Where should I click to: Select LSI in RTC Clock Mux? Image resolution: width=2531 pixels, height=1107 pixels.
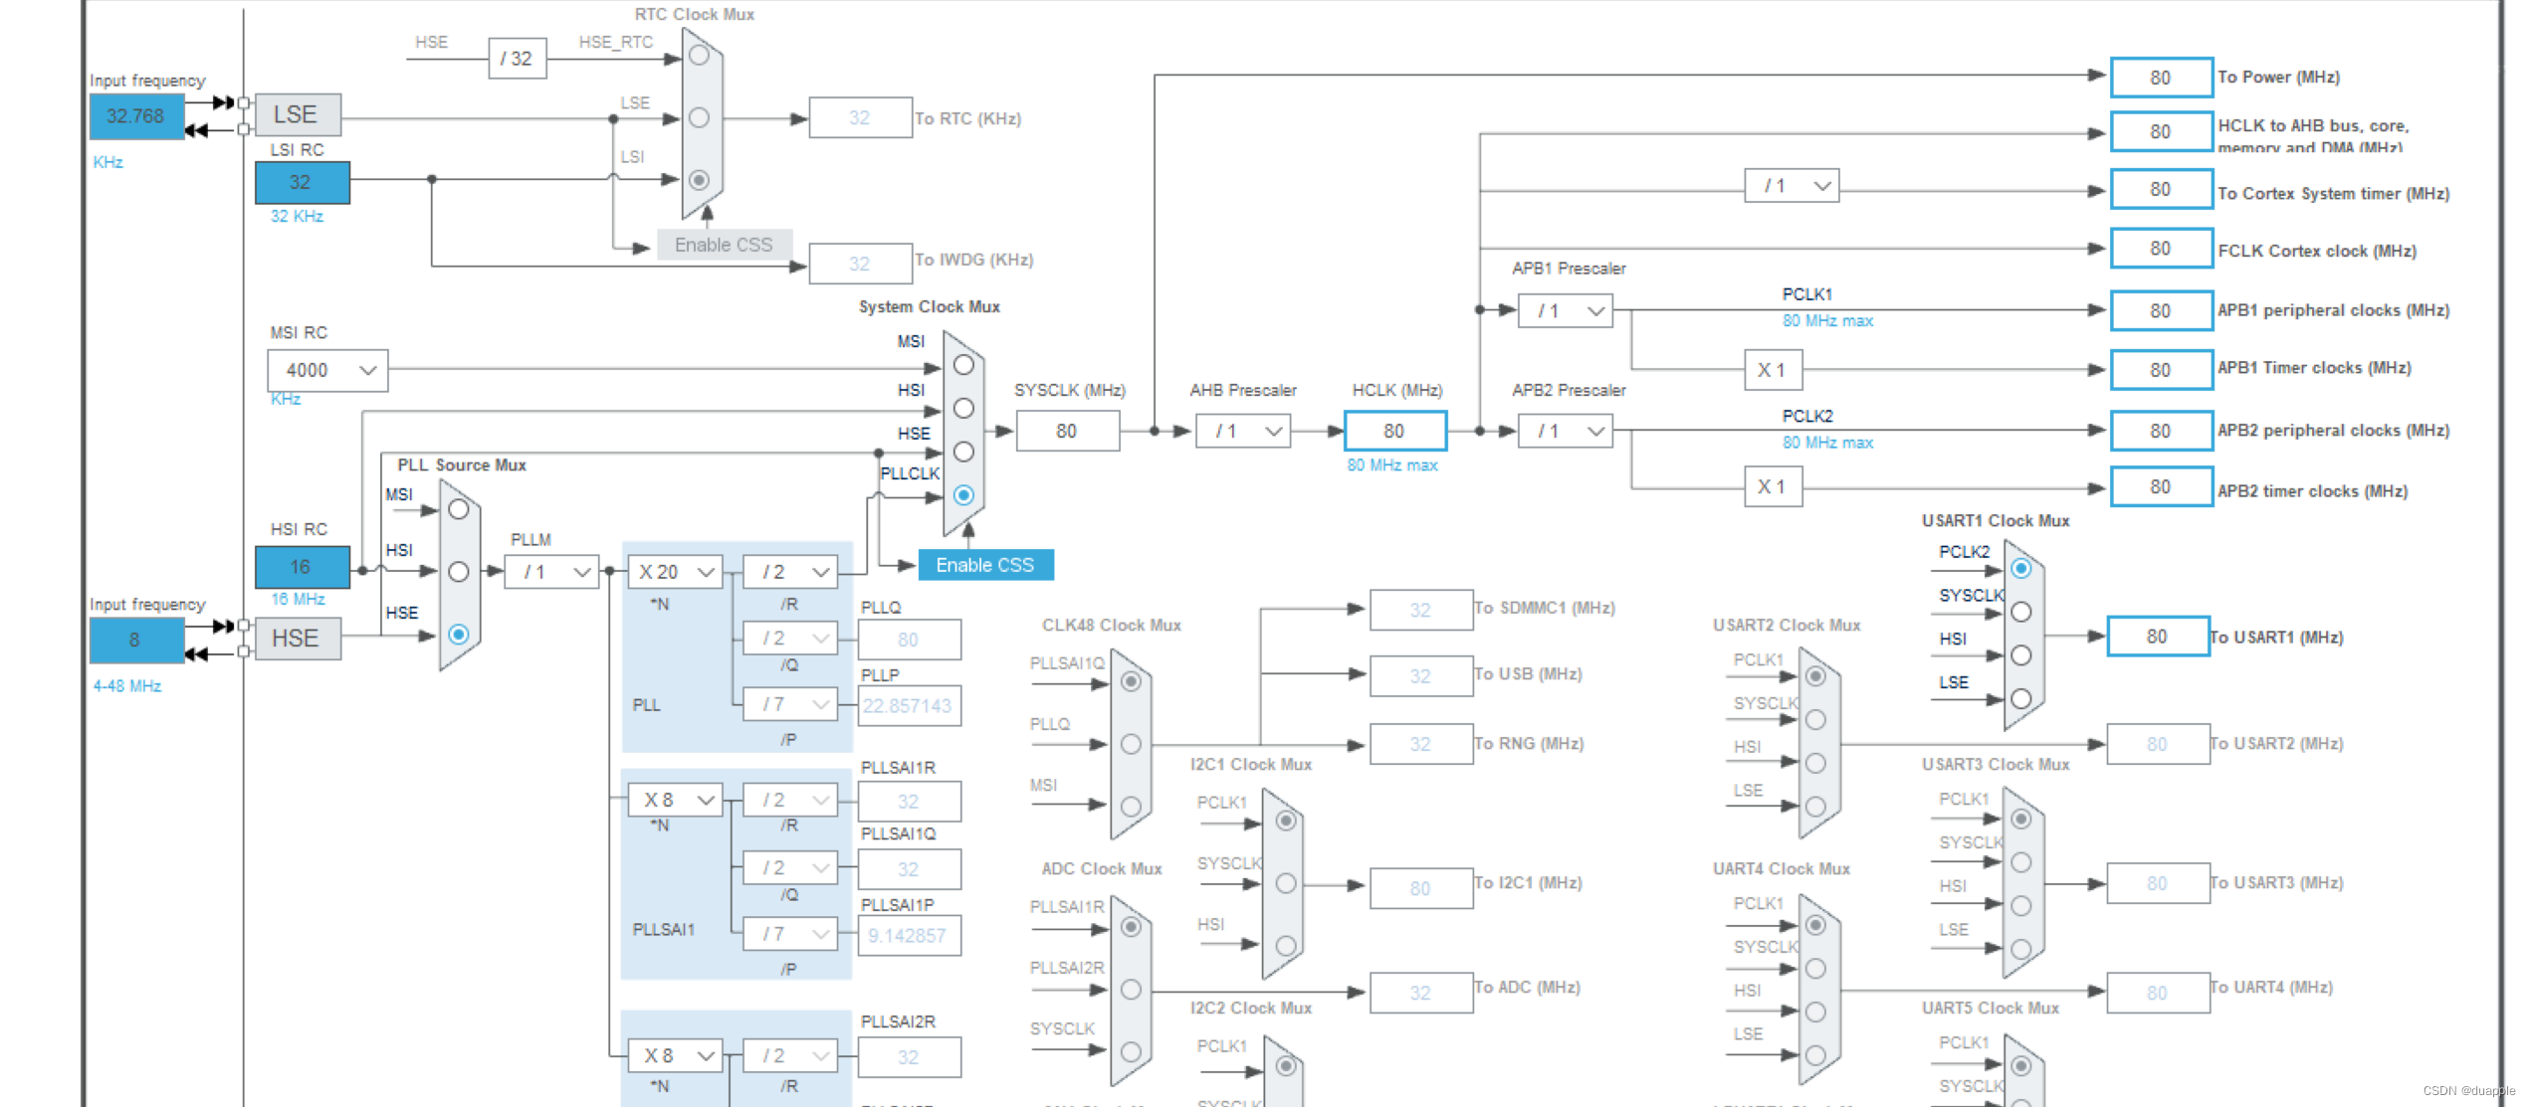click(x=699, y=180)
